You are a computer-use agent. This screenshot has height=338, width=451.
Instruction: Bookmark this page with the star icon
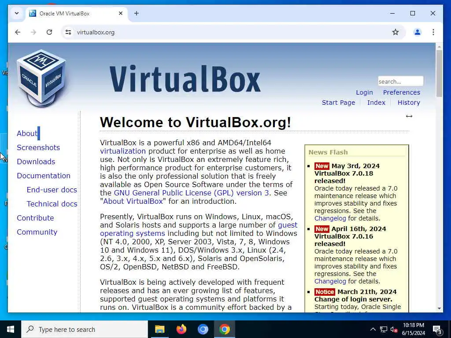coord(396,32)
